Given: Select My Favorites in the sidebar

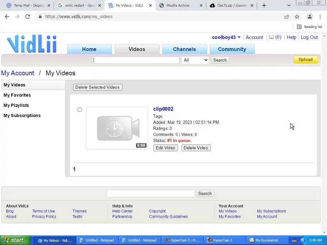Looking at the screenshot, I should tap(17, 95).
